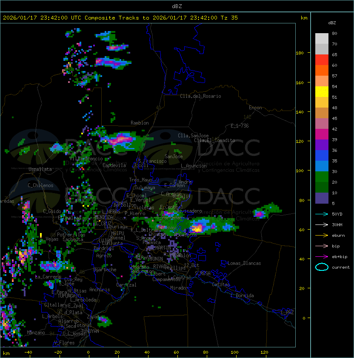The height and width of the screenshot is (358, 354).
Task: Click the '120' tick on bottom km axis
Action: click(x=264, y=352)
